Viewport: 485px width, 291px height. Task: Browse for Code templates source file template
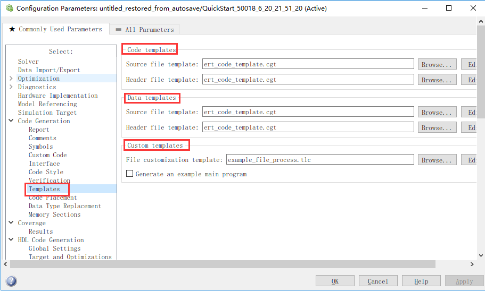click(437, 64)
